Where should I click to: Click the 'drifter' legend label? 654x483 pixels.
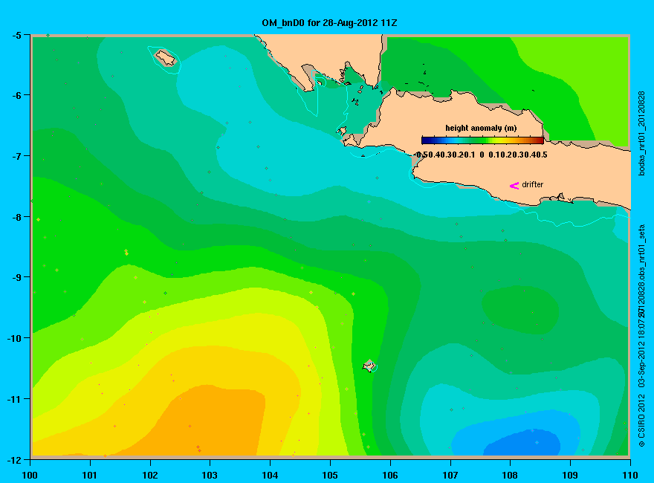533,184
